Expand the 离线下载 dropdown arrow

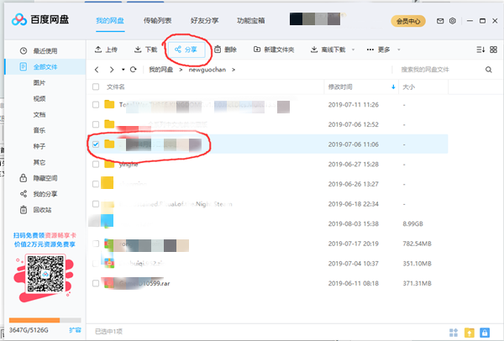(x=354, y=50)
